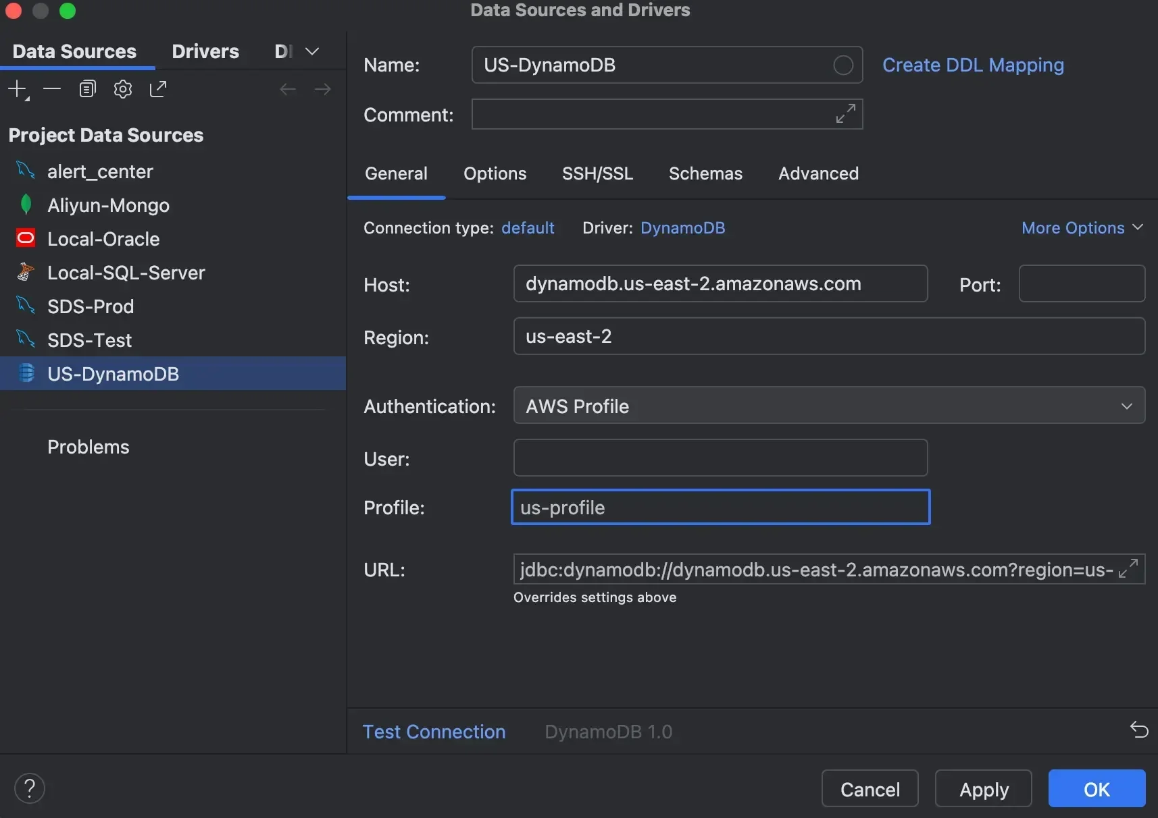The height and width of the screenshot is (818, 1158).
Task: Open the Authentication AWS Profile dropdown
Action: point(829,406)
